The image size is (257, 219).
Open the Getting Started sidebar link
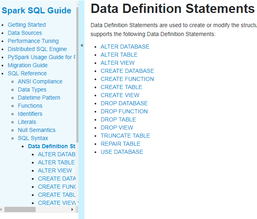pyautogui.click(x=27, y=25)
